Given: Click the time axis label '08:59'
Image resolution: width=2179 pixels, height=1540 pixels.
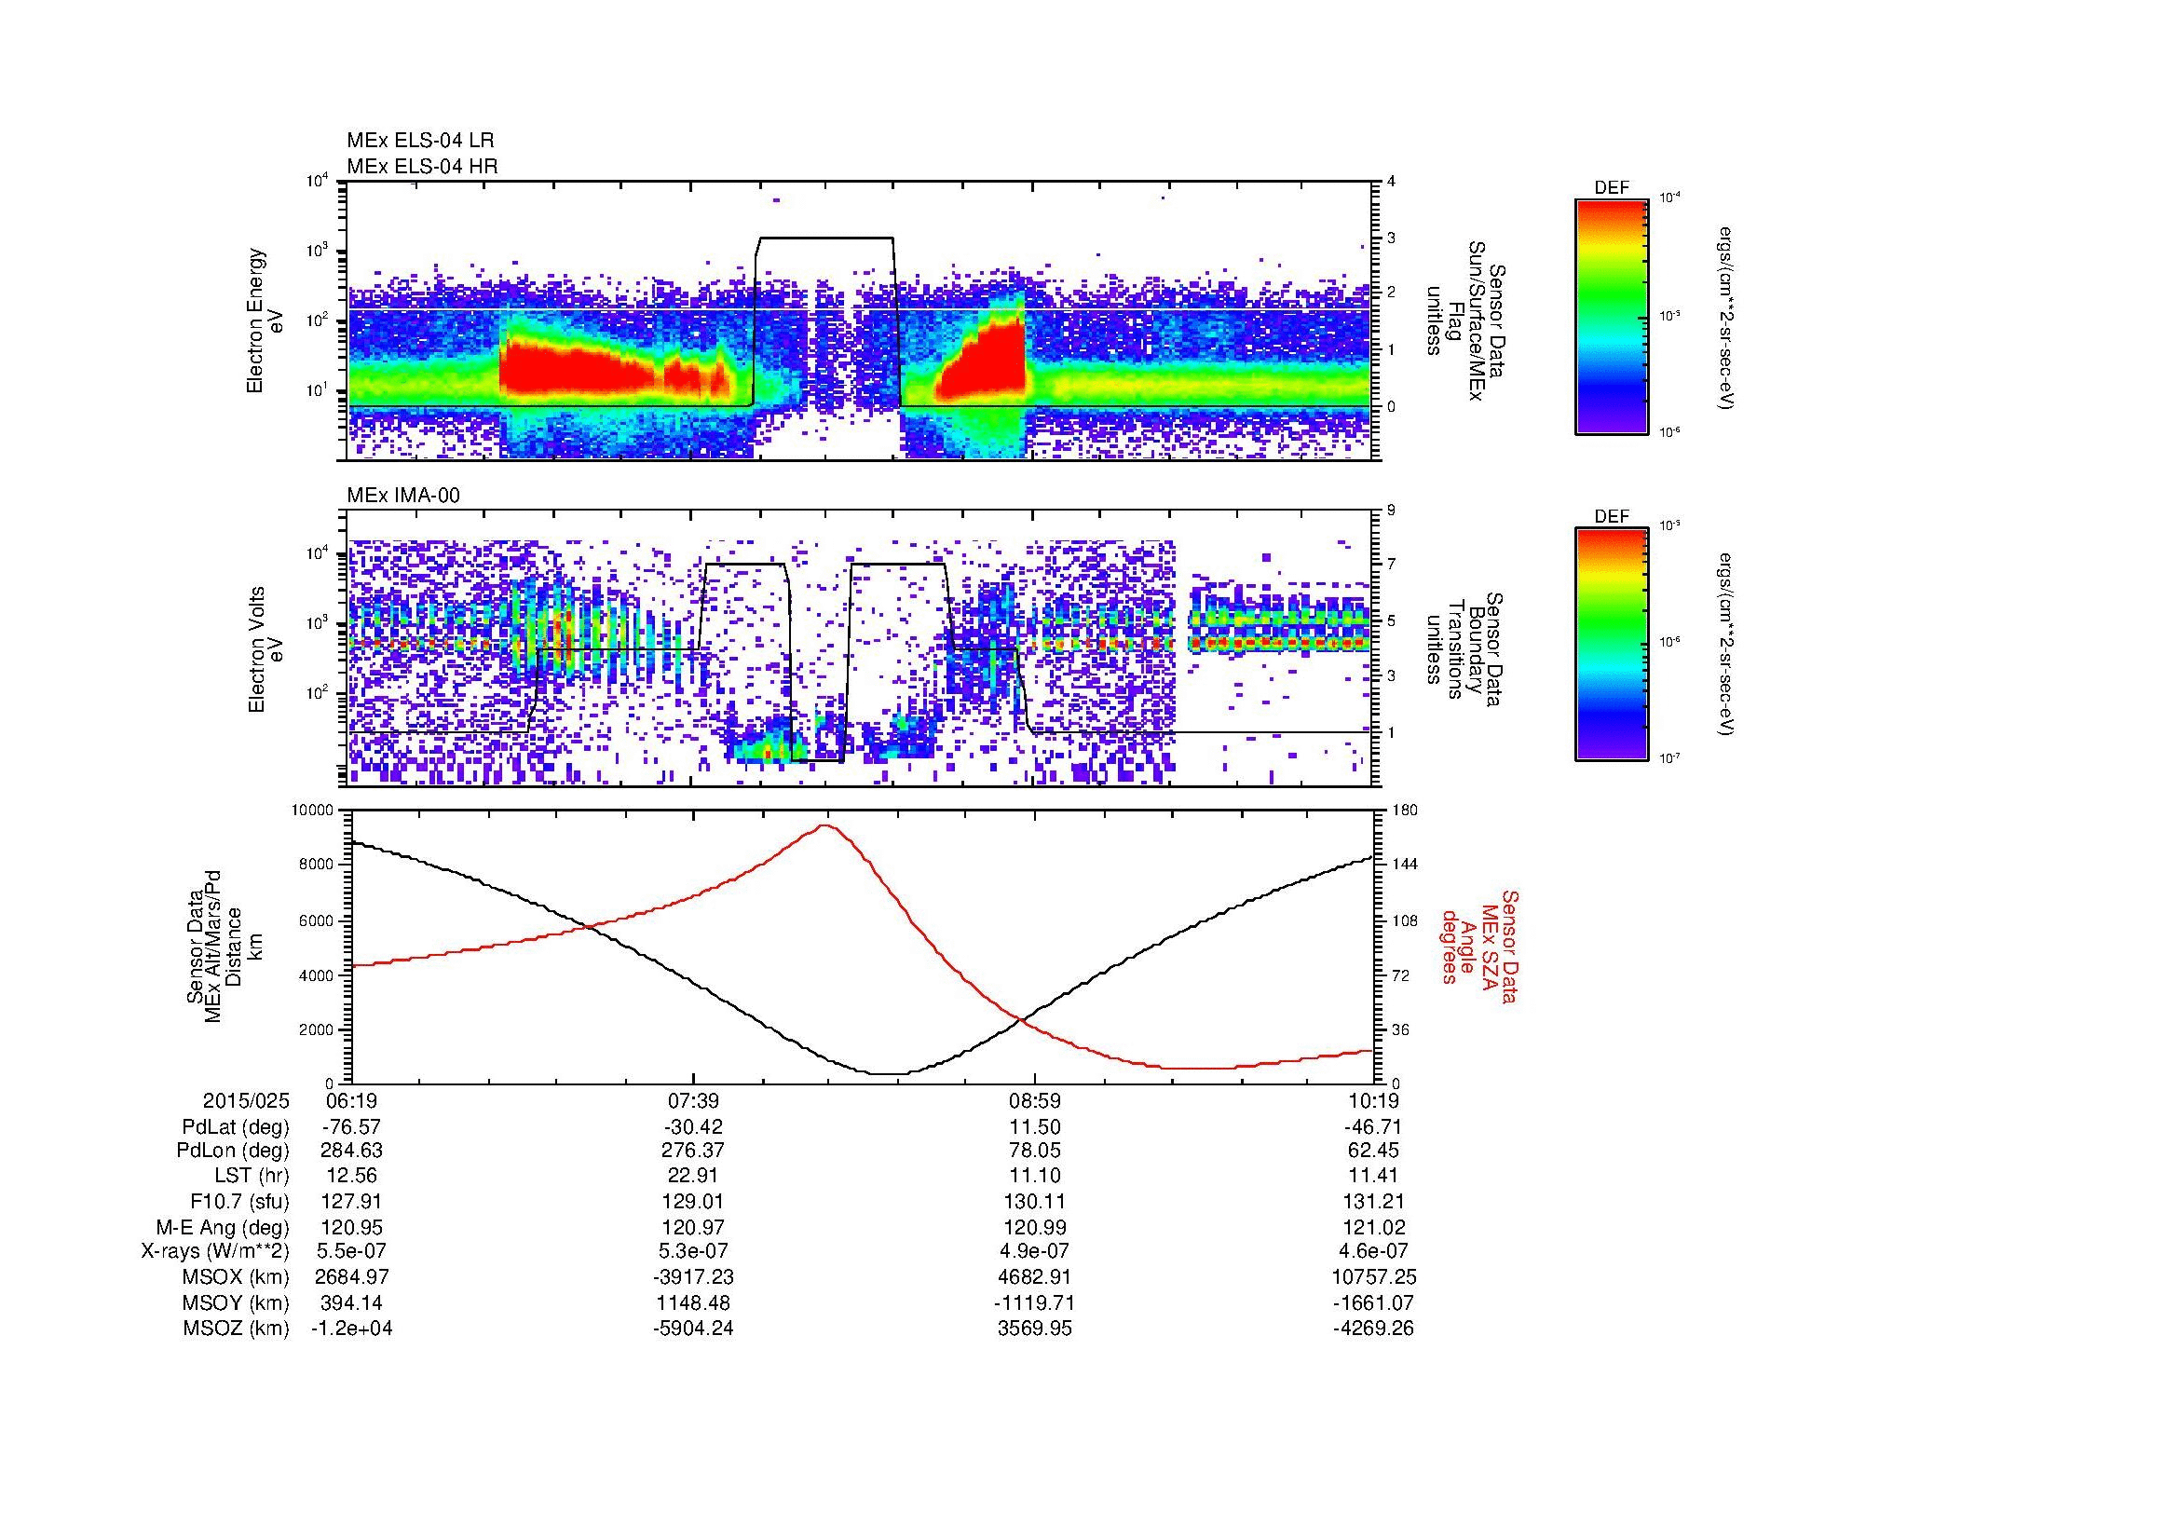Looking at the screenshot, I should pos(1034,1101).
